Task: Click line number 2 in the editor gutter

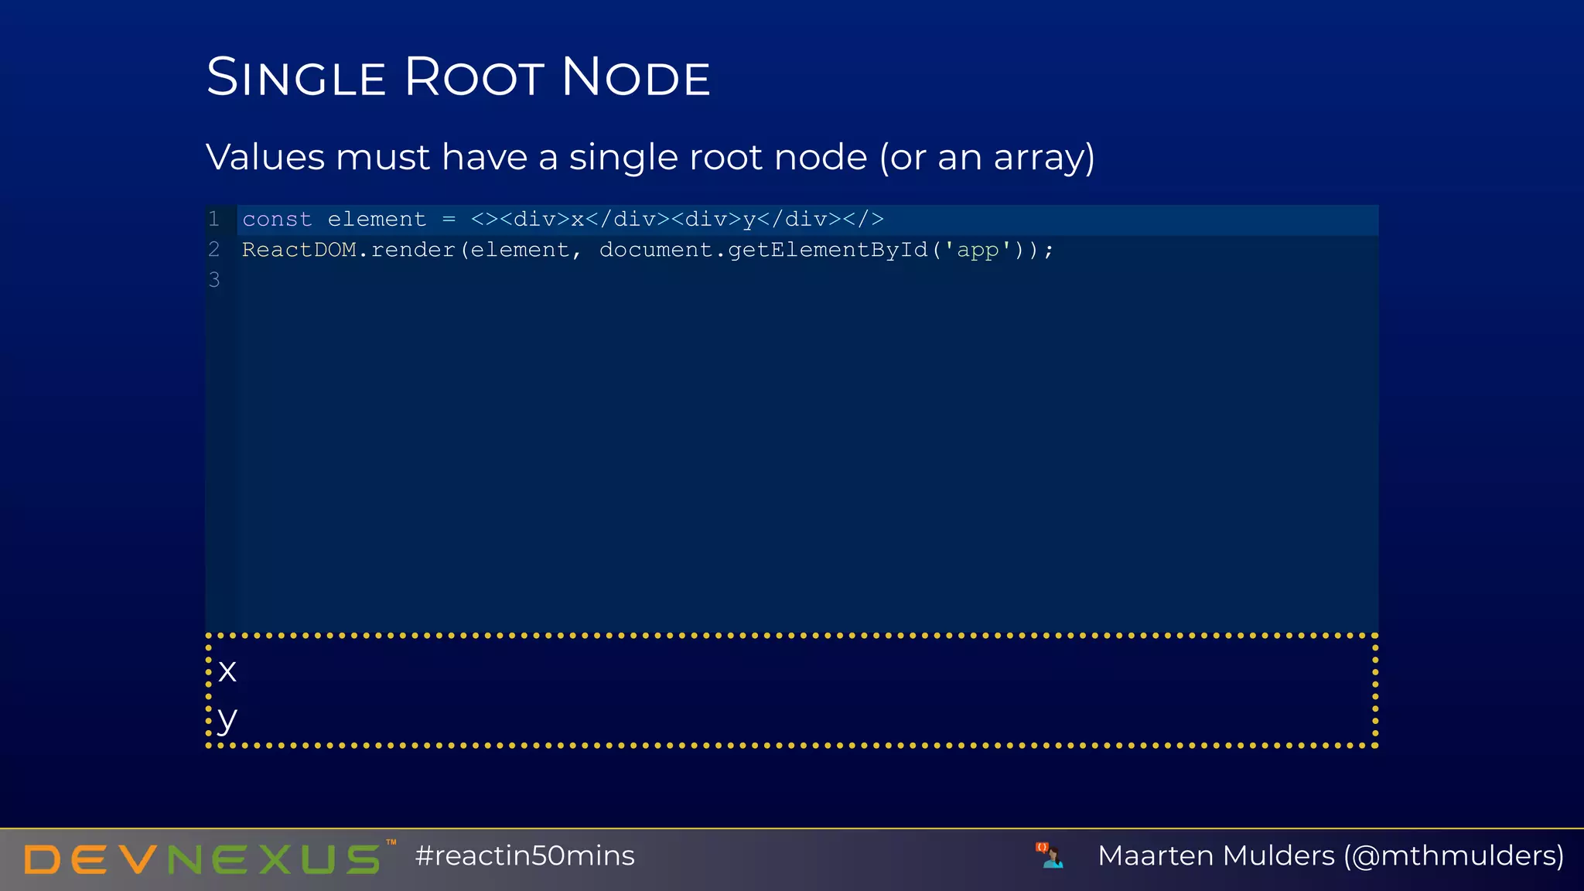Action: pyautogui.click(x=214, y=250)
